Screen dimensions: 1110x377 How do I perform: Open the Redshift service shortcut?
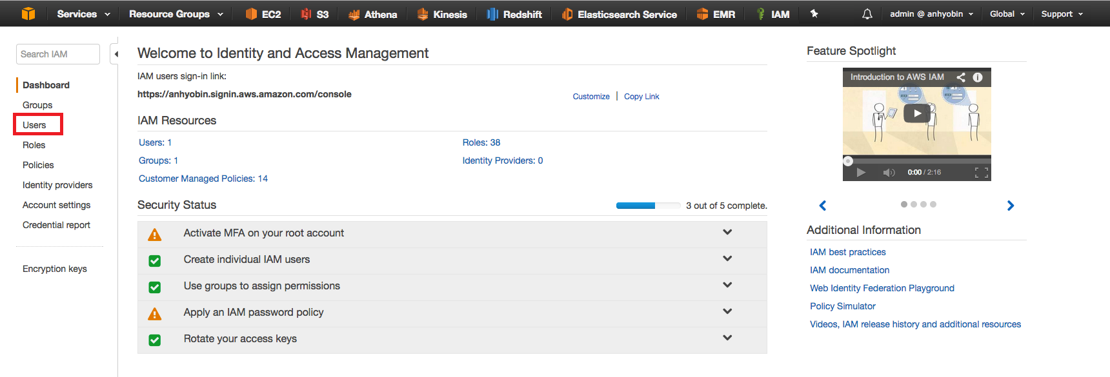[514, 14]
